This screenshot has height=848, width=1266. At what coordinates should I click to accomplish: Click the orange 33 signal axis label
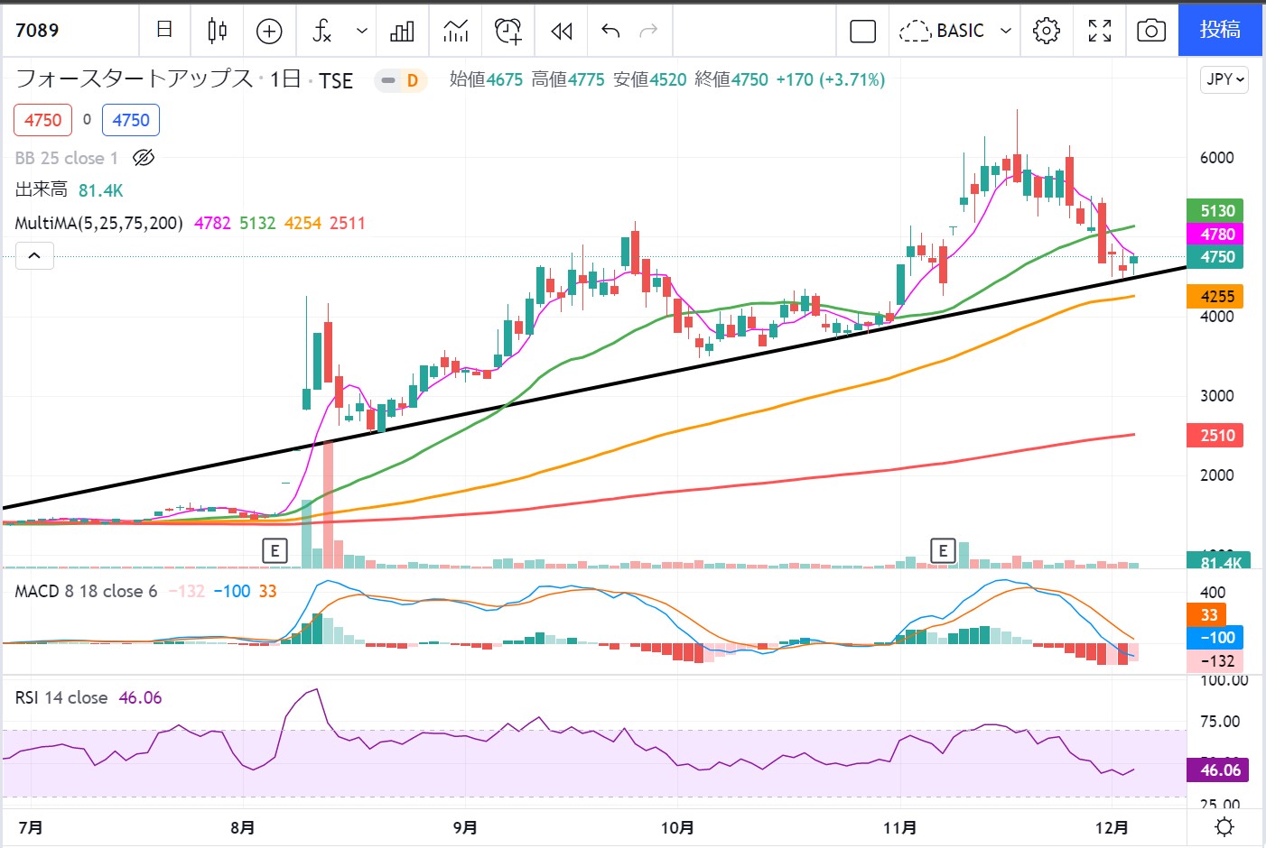[1208, 615]
